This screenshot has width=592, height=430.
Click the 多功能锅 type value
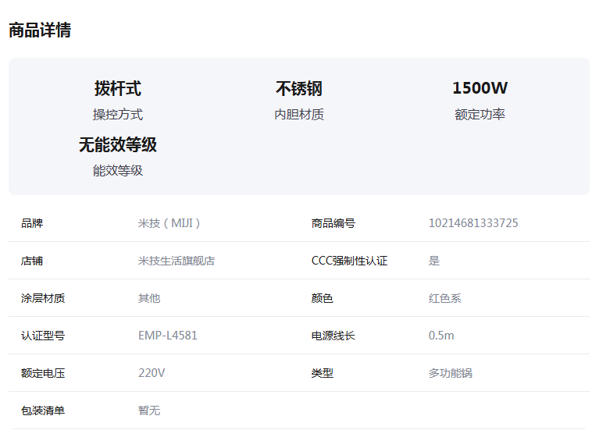point(451,373)
